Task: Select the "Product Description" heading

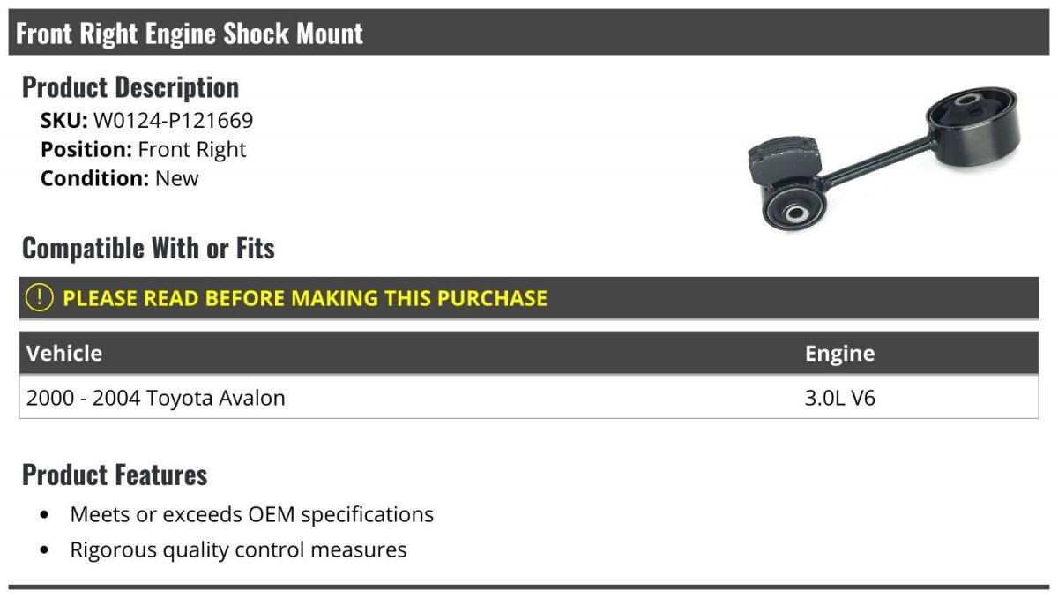Action: pyautogui.click(x=130, y=87)
